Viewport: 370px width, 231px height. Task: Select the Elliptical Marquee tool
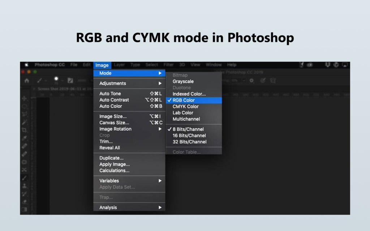point(24,106)
